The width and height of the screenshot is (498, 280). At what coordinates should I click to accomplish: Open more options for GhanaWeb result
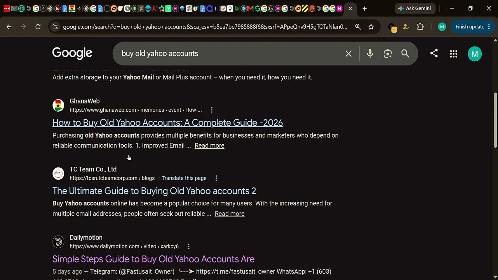click(212, 110)
